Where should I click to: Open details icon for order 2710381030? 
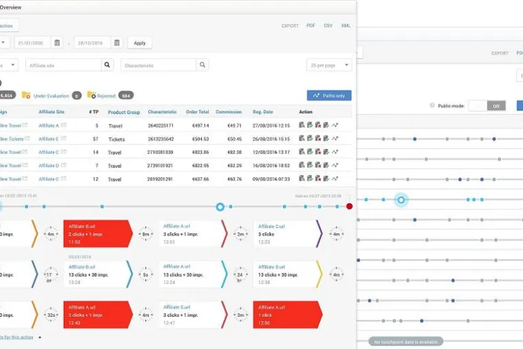(x=302, y=152)
